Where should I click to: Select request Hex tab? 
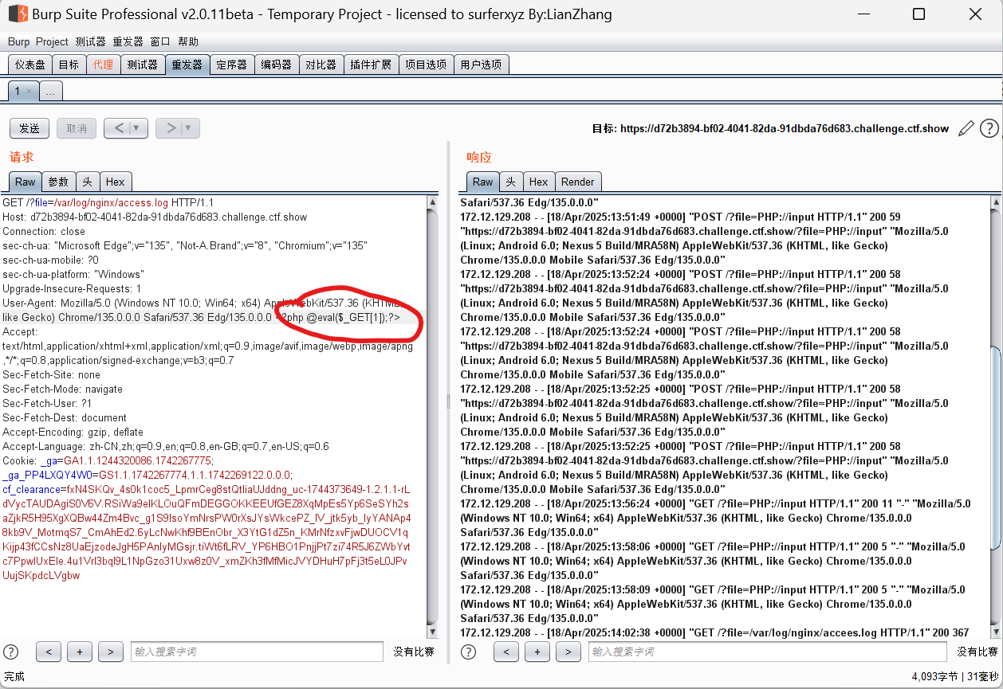[115, 182]
